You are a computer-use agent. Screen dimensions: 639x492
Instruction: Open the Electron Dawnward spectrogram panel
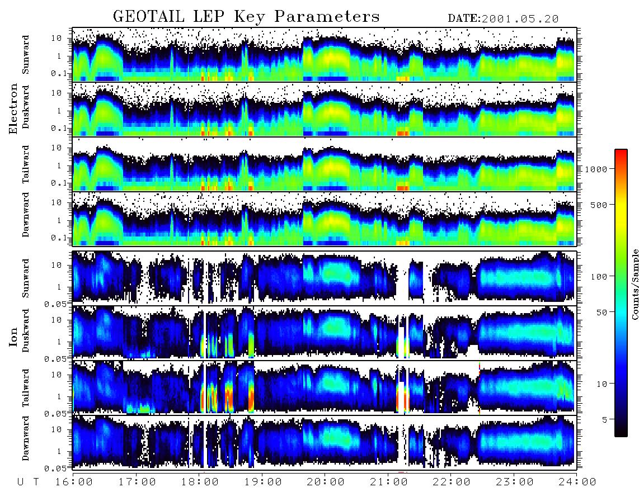tap(325, 219)
